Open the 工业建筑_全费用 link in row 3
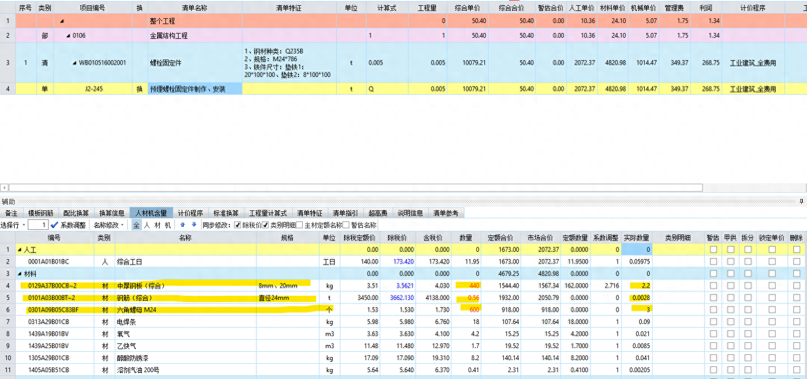 [753, 63]
